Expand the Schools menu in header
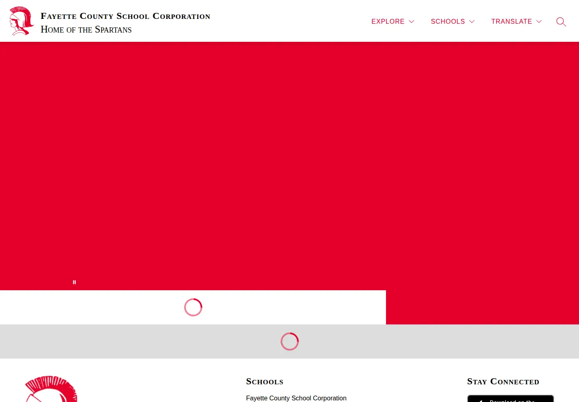Screen dimensions: 579x402 (x=453, y=21)
